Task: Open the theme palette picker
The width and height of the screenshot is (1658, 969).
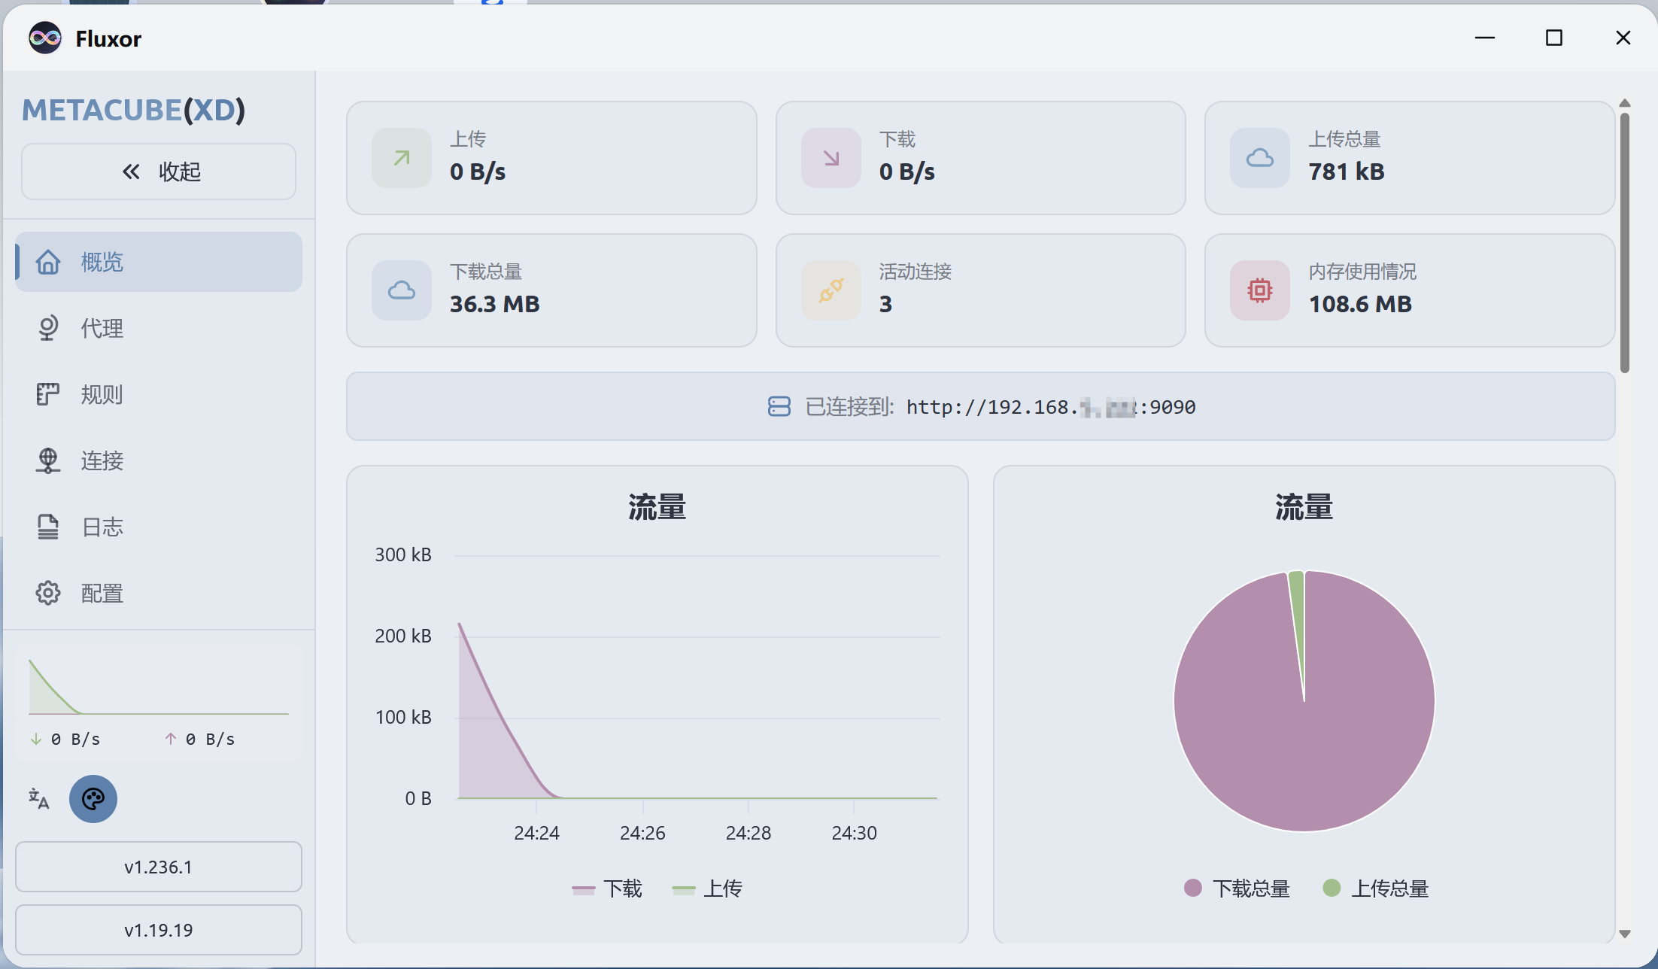Action: click(93, 799)
